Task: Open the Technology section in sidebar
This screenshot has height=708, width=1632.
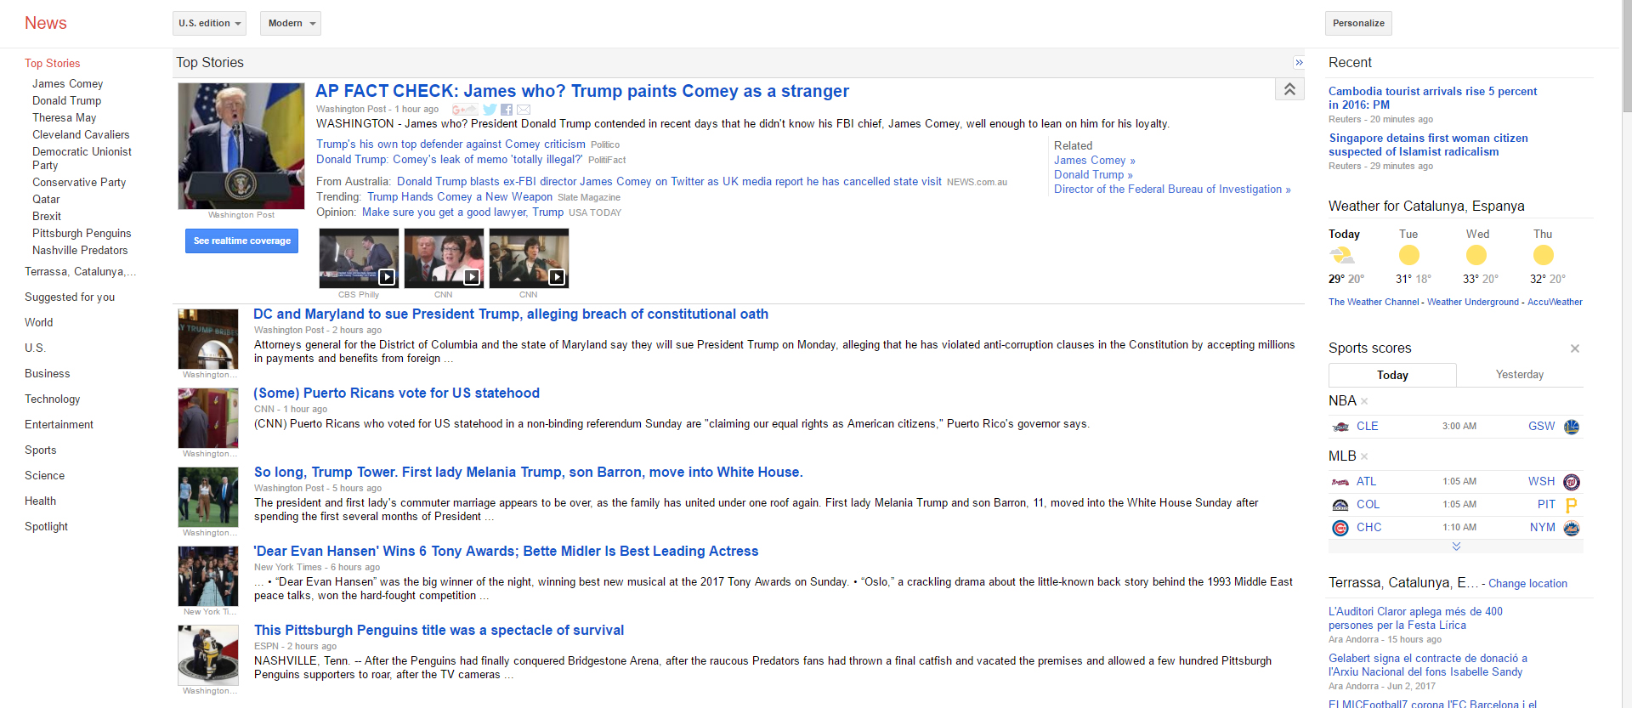Action: [52, 399]
